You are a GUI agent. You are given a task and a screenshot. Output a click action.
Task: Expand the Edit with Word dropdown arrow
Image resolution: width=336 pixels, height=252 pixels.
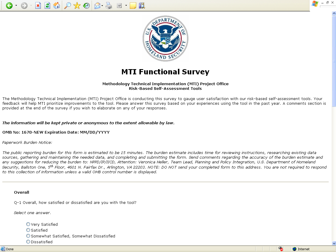(126, 6)
